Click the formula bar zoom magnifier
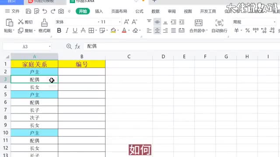Viewport: 280px width, 157px height. (69, 47)
